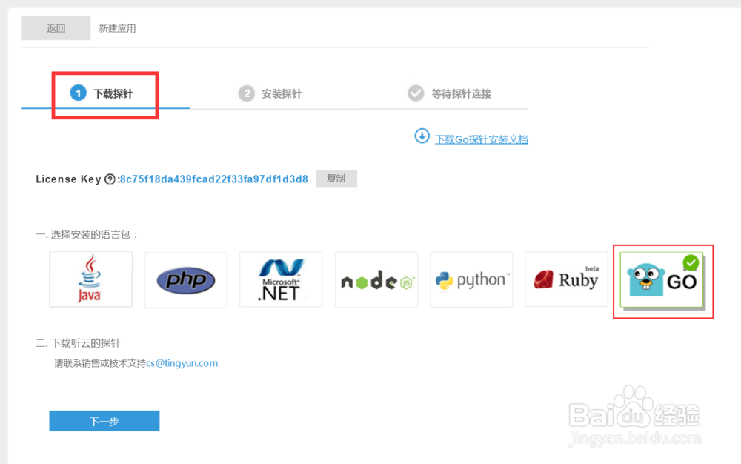Screen dimensions: 741x464
Task: Open the 下载Go探针安装文档 link
Action: tap(481, 139)
